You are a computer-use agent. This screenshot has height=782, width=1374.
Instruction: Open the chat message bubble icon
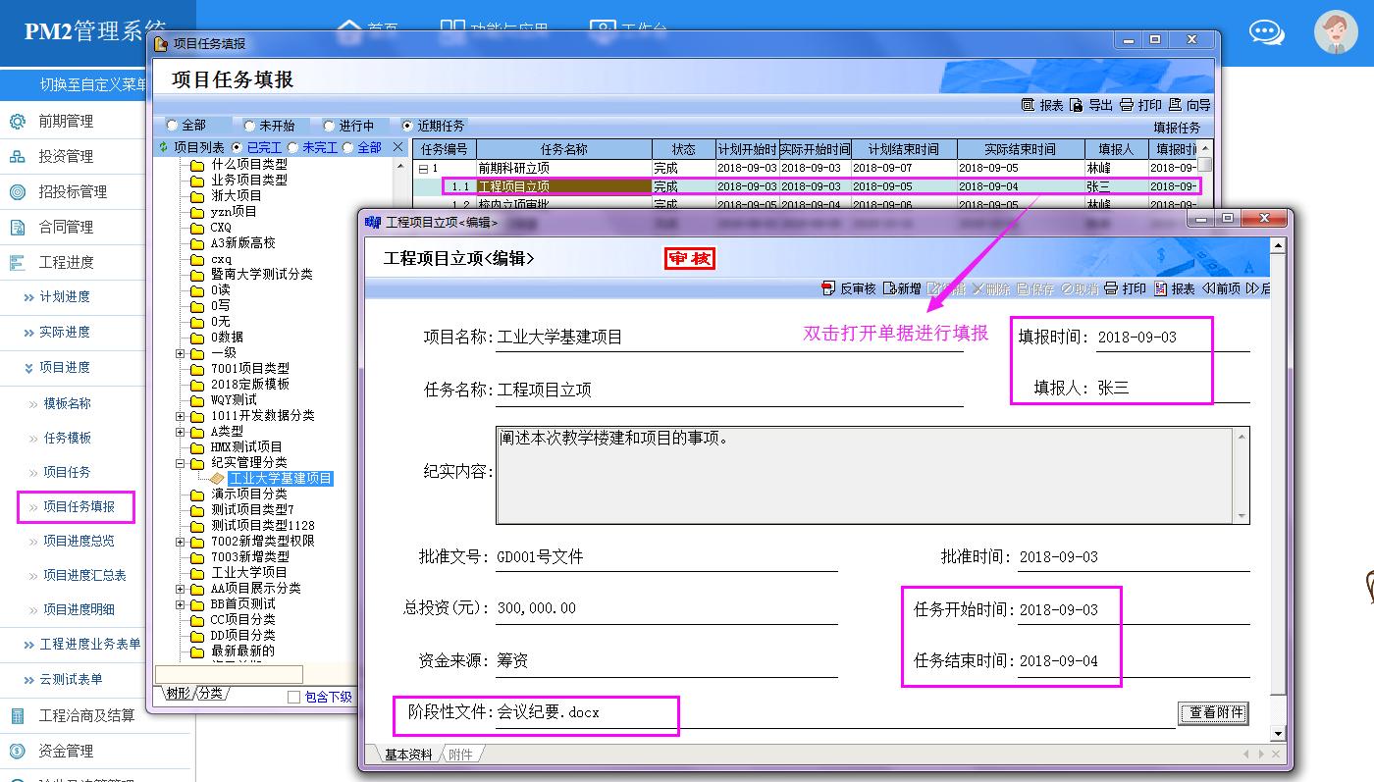pos(1266,32)
